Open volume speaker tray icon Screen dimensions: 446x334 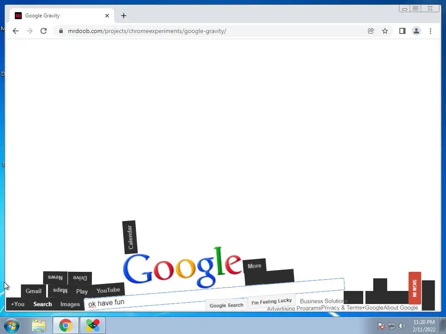click(402, 326)
